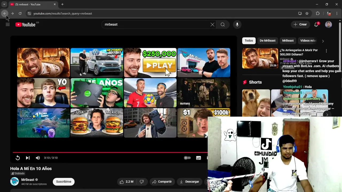Click the browser forward arrow
The height and width of the screenshot is (192, 342).
pos(12,13)
